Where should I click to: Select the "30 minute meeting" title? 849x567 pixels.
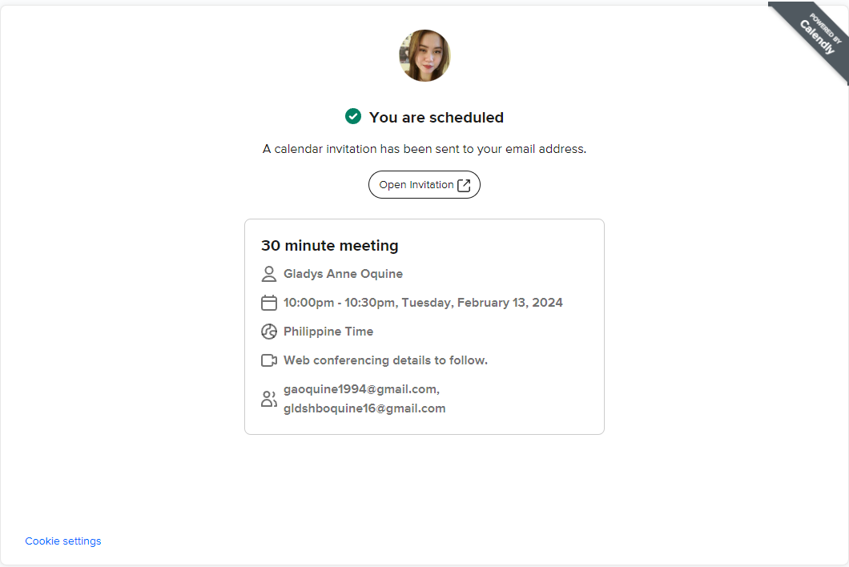[x=329, y=246]
